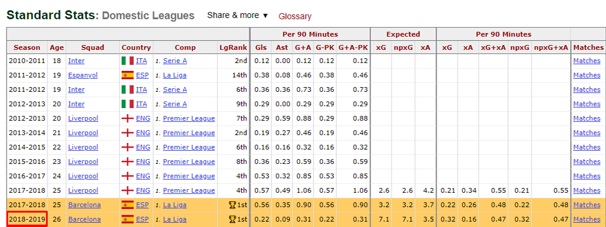Open Barcelona link in 2017-2018 row
The width and height of the screenshot is (606, 227).
84,205
